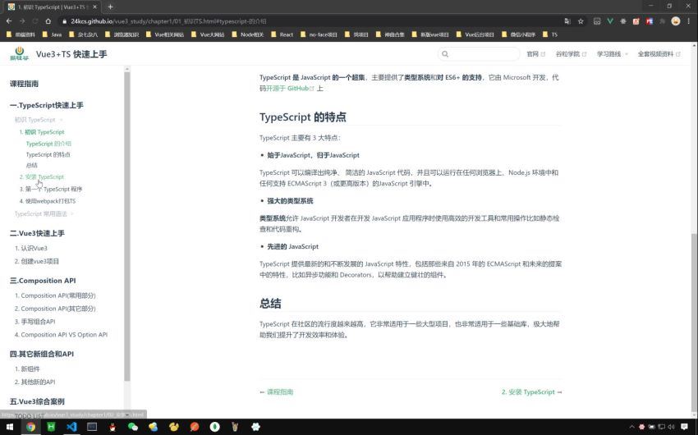Click the 总结 article heading
698x435 pixels.
click(270, 304)
